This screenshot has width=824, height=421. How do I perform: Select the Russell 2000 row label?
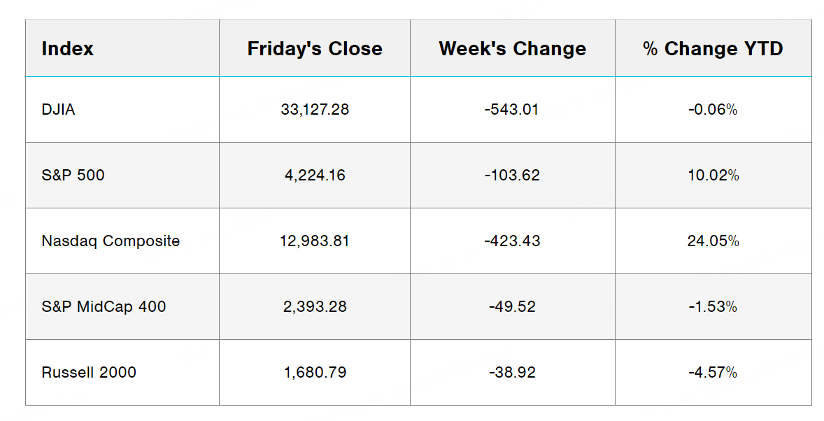pos(89,373)
